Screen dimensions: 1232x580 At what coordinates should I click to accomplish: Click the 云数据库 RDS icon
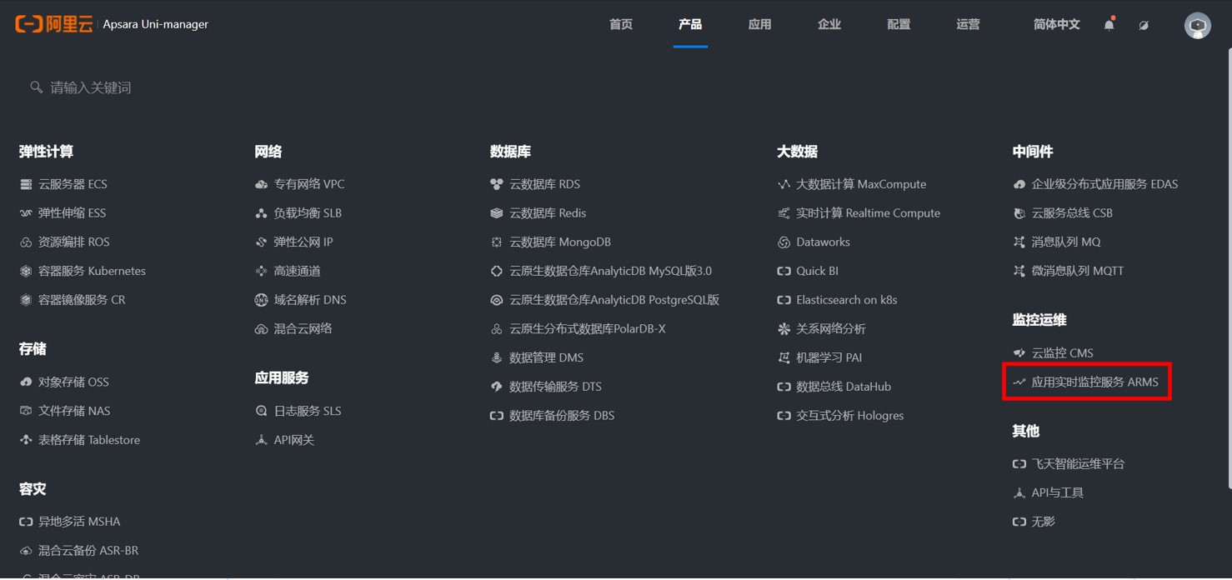[497, 184]
